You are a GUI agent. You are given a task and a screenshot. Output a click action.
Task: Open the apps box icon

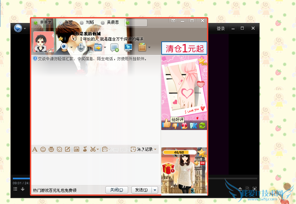pos(142,47)
